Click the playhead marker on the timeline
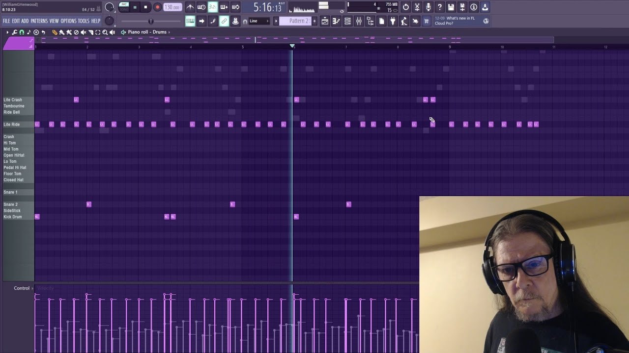This screenshot has height=353, width=629. 292,46
